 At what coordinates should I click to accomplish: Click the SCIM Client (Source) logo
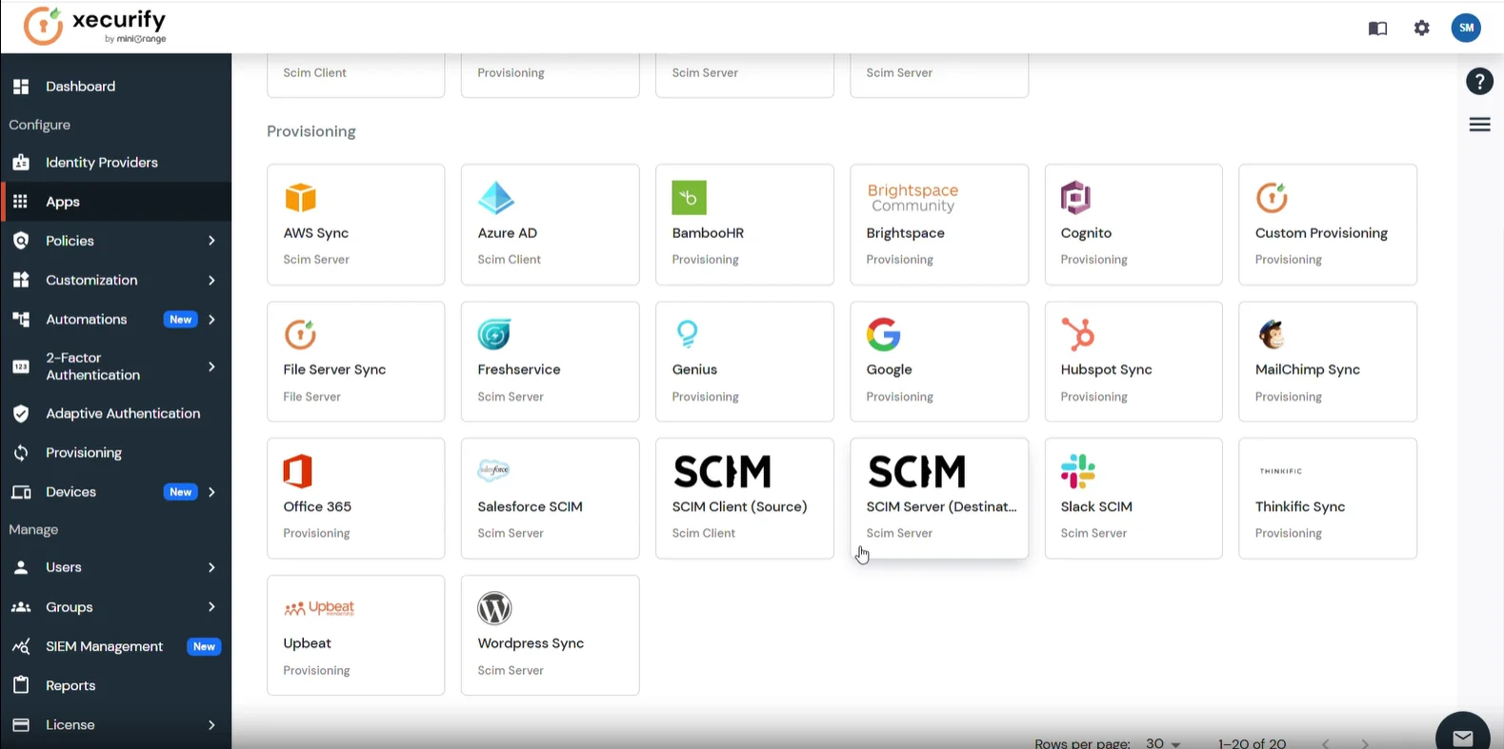pyautogui.click(x=722, y=471)
